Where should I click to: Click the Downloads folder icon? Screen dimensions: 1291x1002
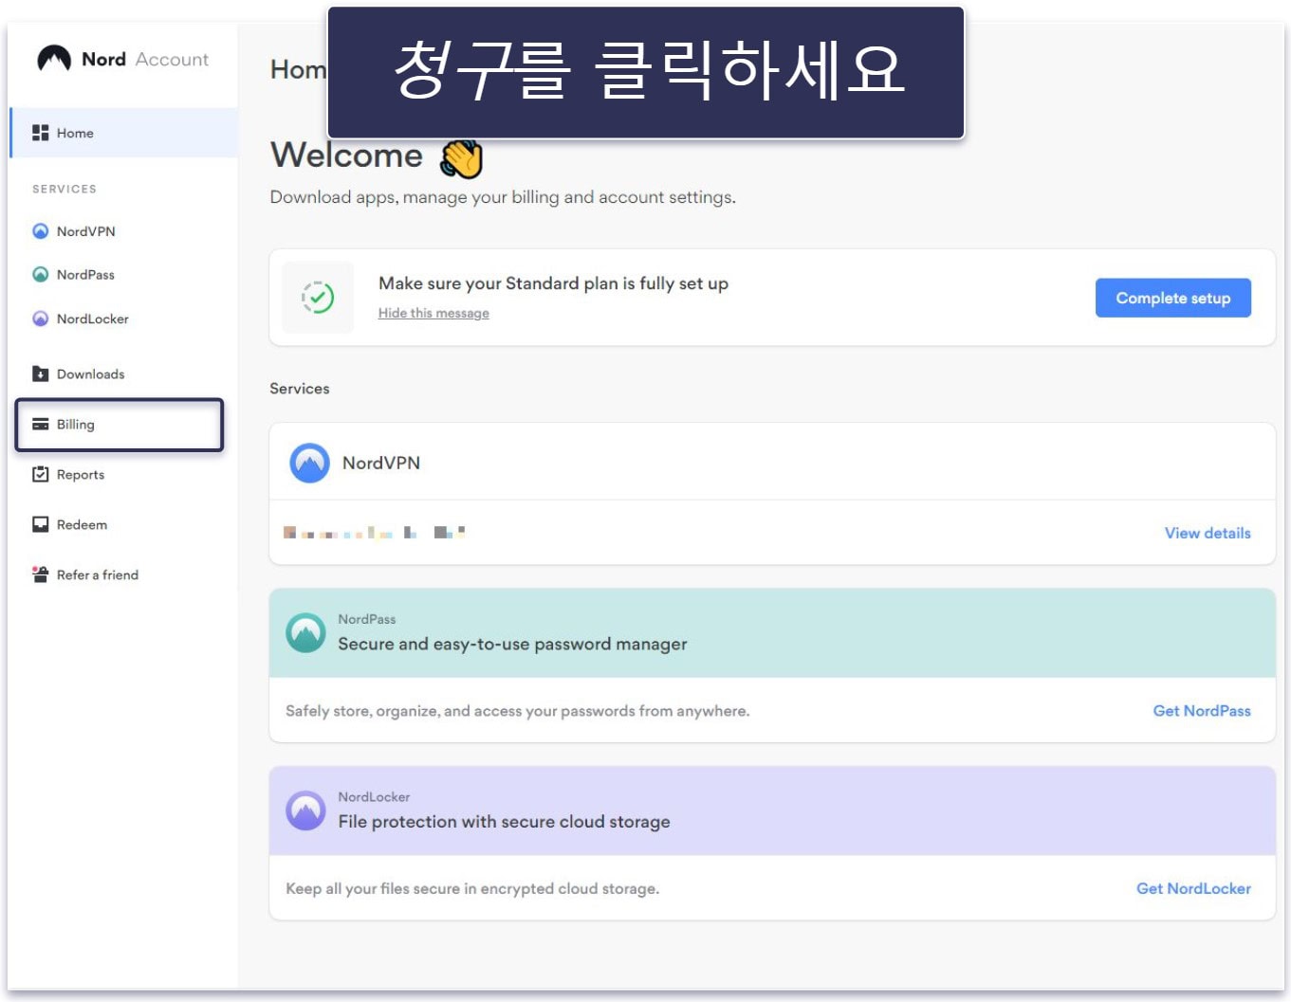click(40, 373)
